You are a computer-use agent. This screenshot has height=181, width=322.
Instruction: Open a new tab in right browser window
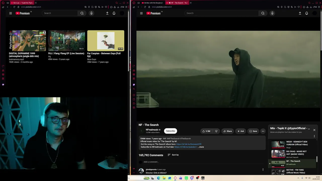pos(191,3)
